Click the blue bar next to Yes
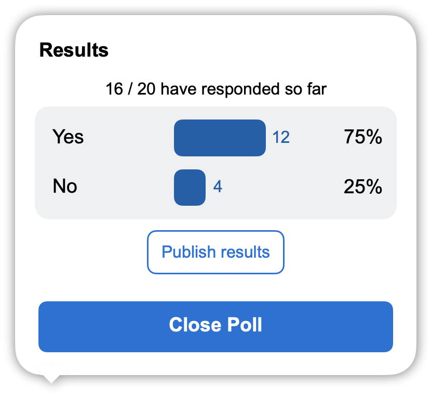This screenshot has width=431, height=399. (x=220, y=137)
